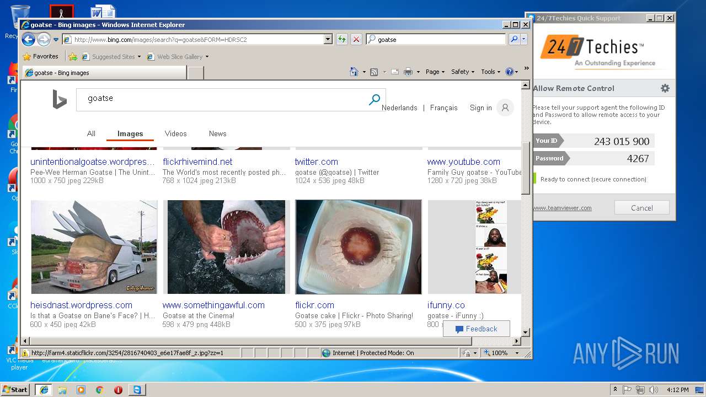Screen dimensions: 706x397
Task: Select goatse - Bing images browser tab
Action: tap(104, 73)
